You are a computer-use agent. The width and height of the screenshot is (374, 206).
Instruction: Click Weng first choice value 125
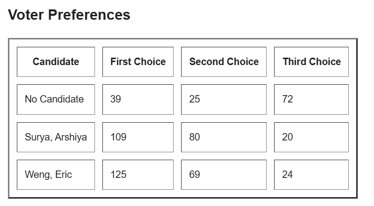(x=138, y=174)
